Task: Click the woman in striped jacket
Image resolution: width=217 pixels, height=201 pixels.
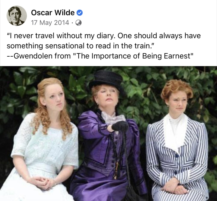Action: [x=178, y=145]
